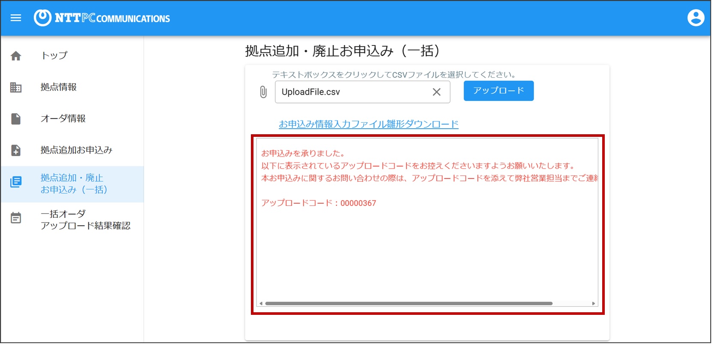Select 拠点追加・廃止お申込み(一括) menu item
The width and height of the screenshot is (712, 344).
[72, 184]
